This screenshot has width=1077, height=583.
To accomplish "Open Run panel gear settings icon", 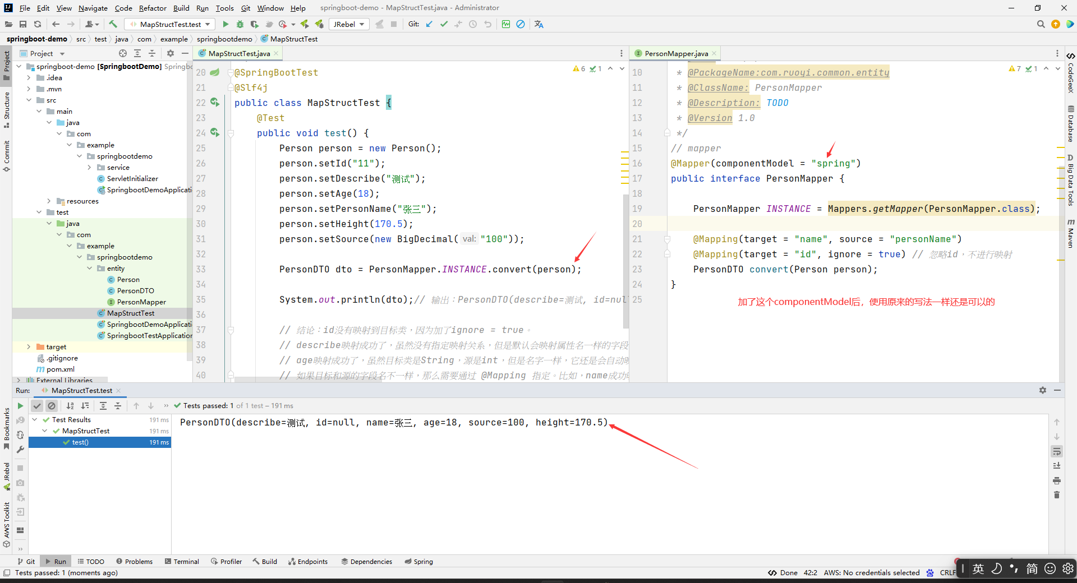I will click(x=1042, y=390).
